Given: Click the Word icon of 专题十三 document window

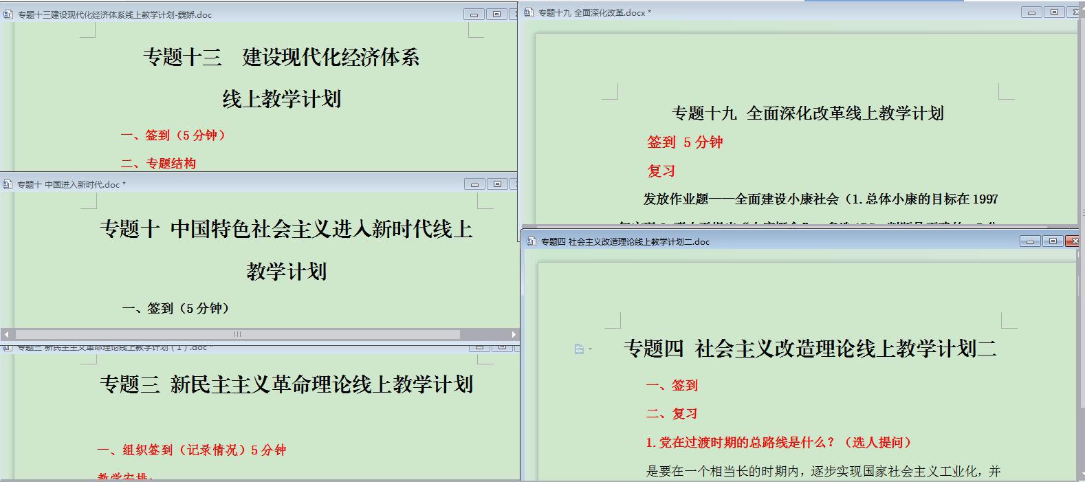Looking at the screenshot, I should (x=8, y=14).
